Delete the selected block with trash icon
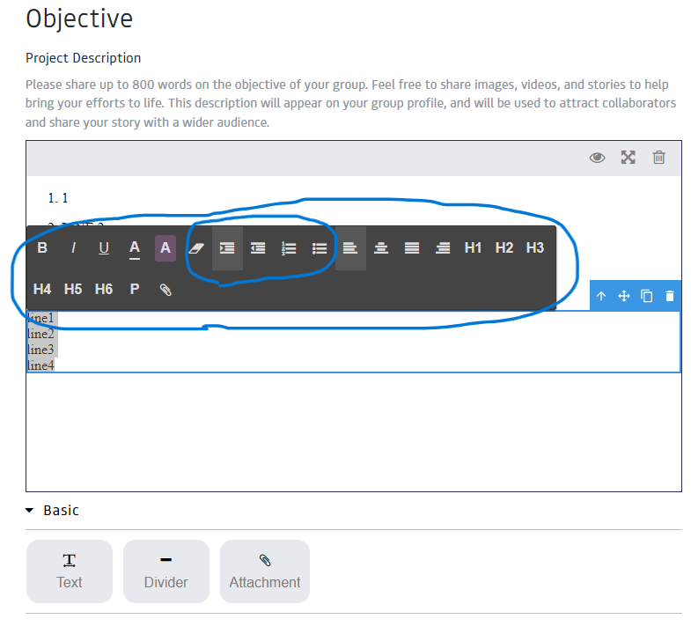Image resolution: width=691 pixels, height=634 pixels. [x=670, y=296]
